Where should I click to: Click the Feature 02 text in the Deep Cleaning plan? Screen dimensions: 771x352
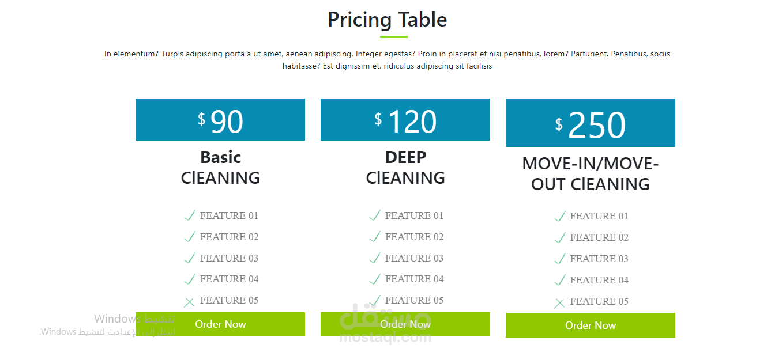pyautogui.click(x=414, y=237)
